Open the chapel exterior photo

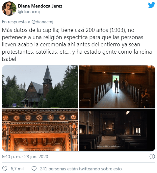[x=40, y=86]
